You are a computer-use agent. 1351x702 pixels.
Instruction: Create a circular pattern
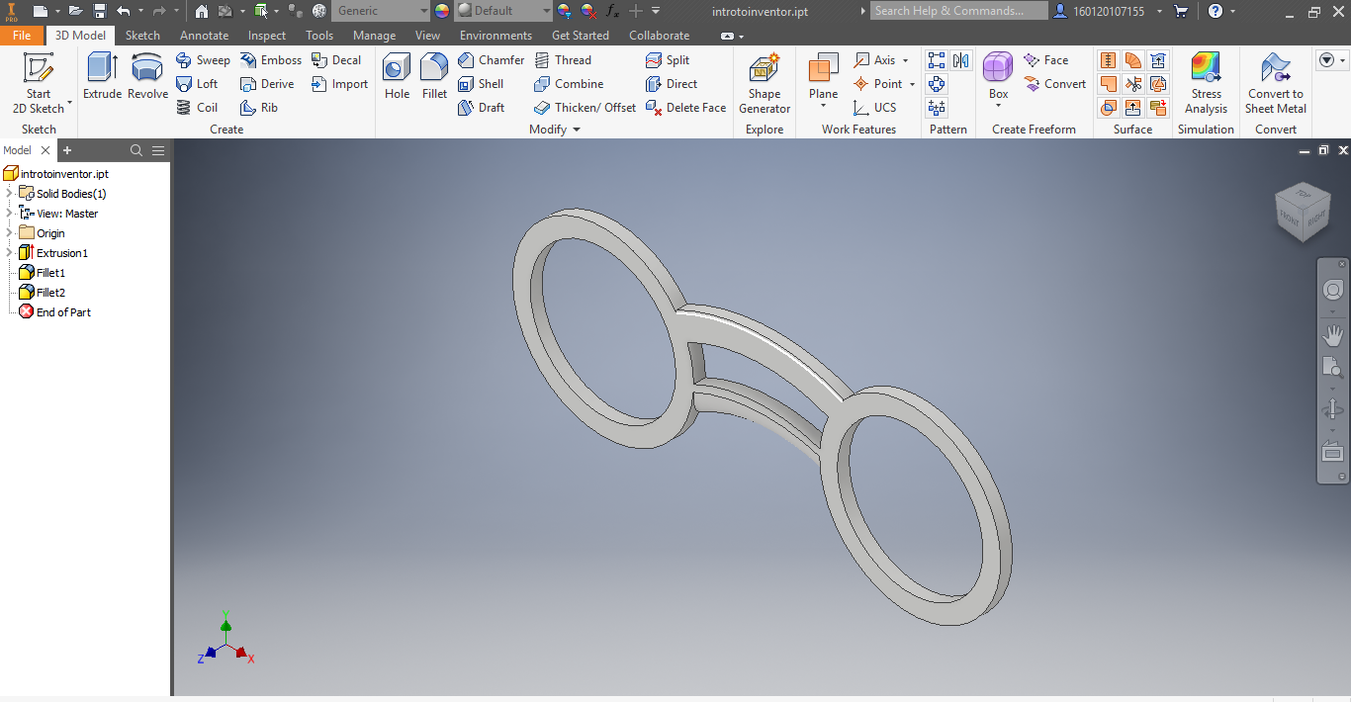937,84
